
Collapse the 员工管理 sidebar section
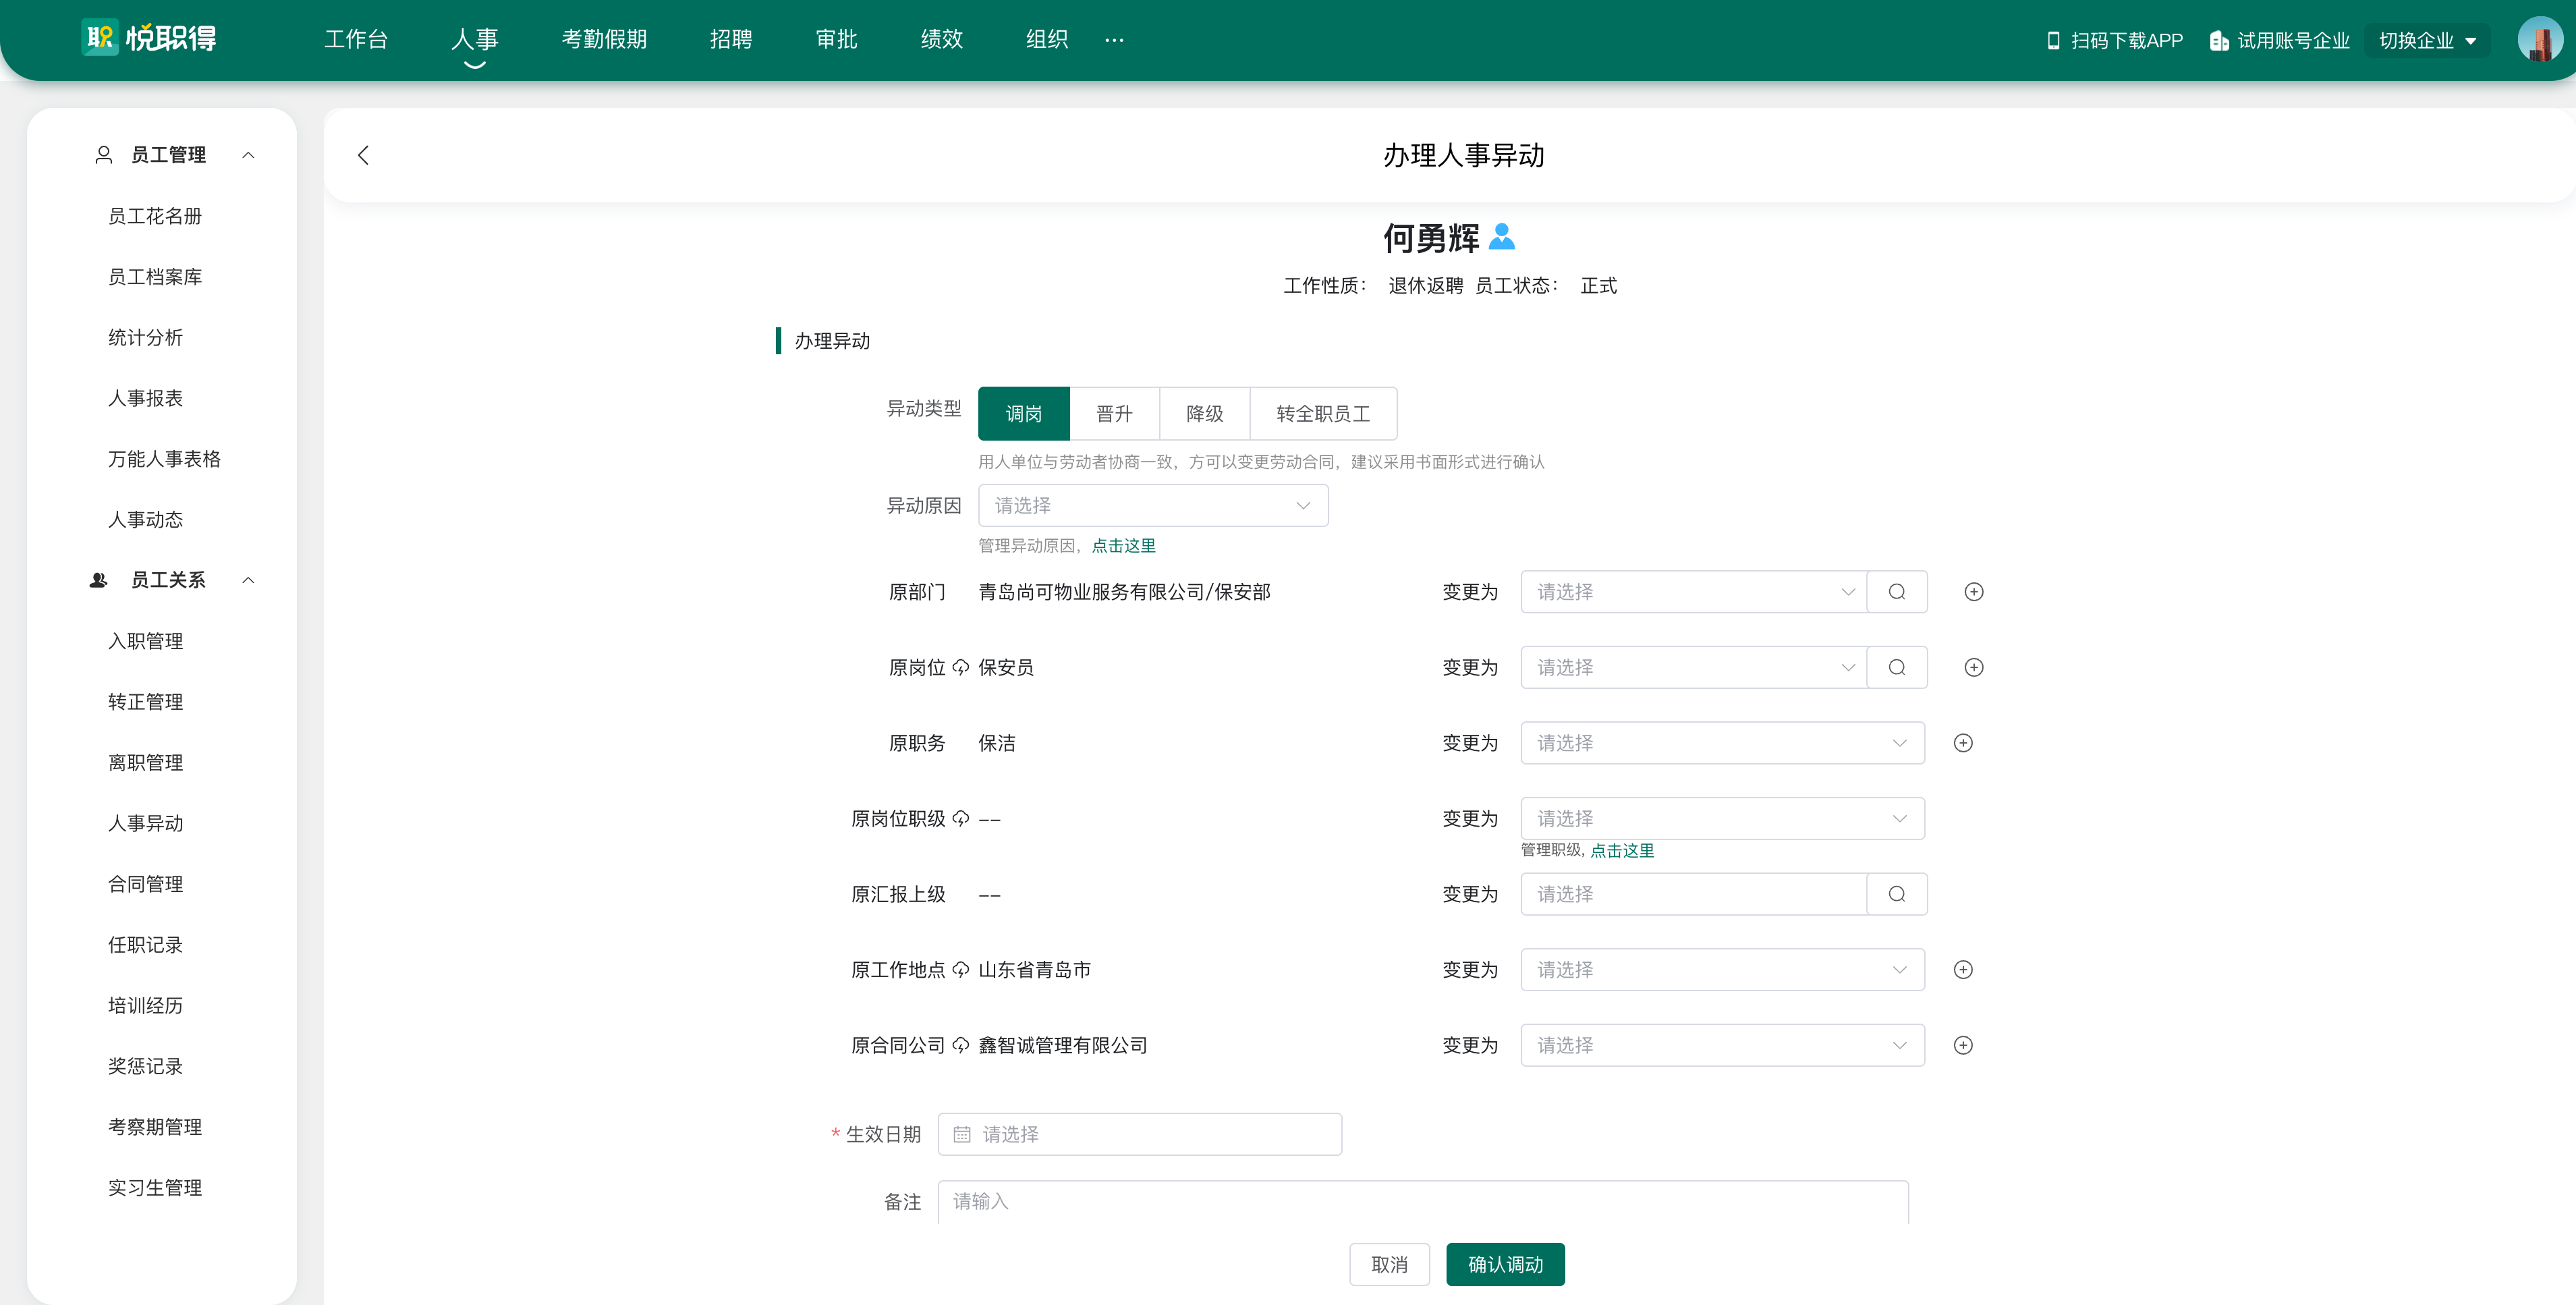(x=248, y=155)
